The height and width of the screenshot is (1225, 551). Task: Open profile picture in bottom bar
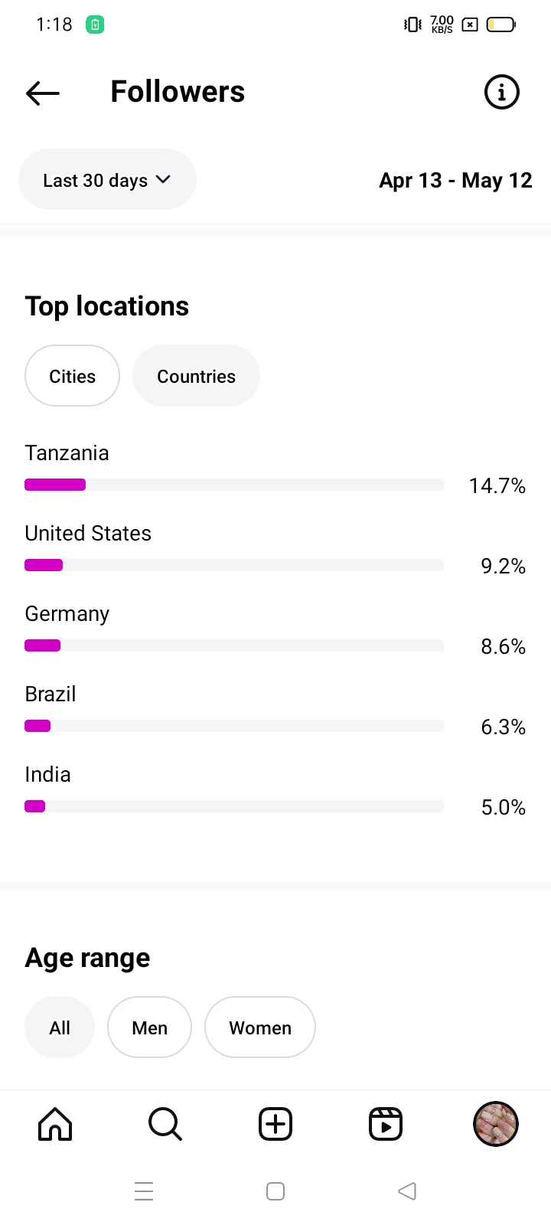[x=496, y=1124]
